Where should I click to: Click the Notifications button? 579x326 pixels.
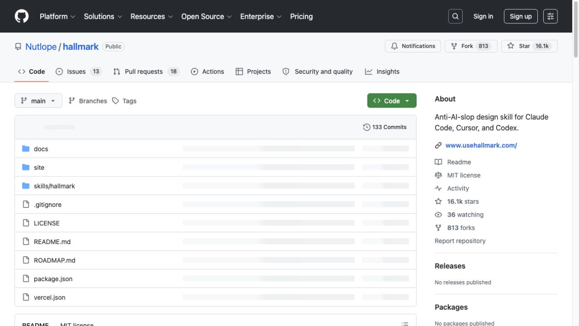(413, 46)
